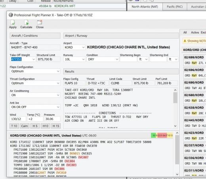Click the Calculate toolbar icon
The height and width of the screenshot is (179, 206).
click(x=26, y=24)
